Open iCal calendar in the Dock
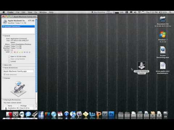Viewport: 174px width, 130px height. point(60,114)
